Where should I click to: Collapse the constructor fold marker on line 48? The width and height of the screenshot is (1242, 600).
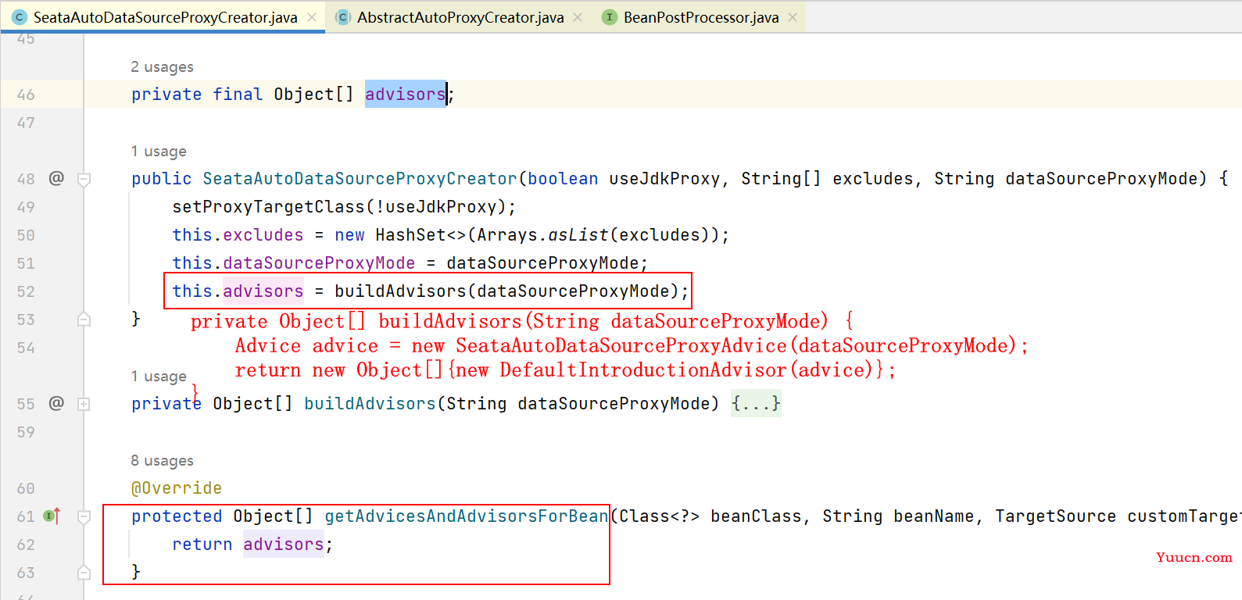tap(84, 179)
